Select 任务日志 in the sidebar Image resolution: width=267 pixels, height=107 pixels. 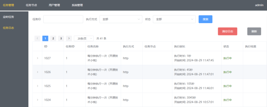(8, 28)
